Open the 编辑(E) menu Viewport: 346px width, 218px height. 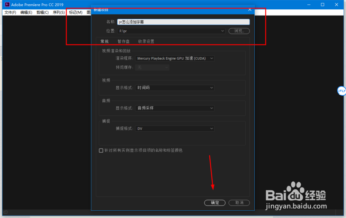coord(26,12)
